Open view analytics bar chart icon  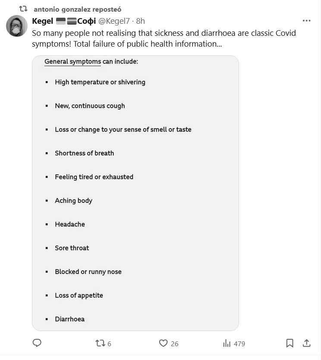click(x=227, y=343)
